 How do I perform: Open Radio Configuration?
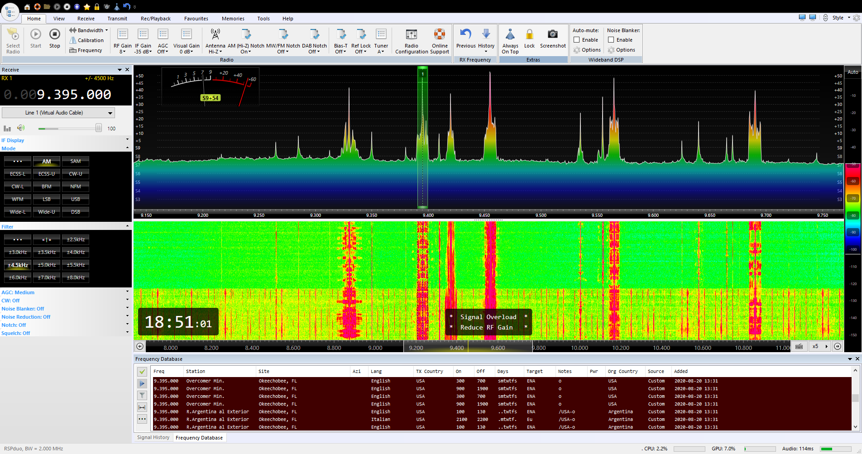pyautogui.click(x=411, y=35)
